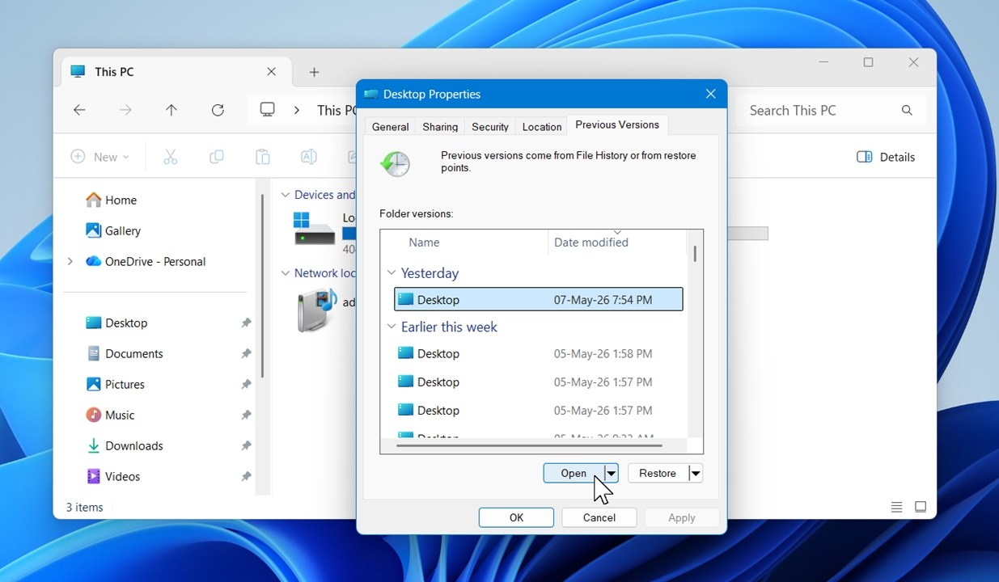The height and width of the screenshot is (582, 999).
Task: Expand the OneDrive - Personal node
Action: [x=70, y=261]
